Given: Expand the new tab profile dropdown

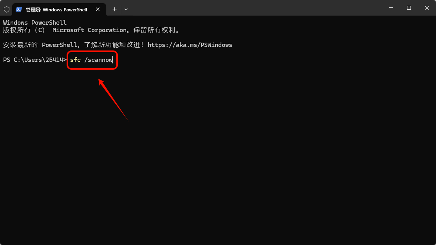Looking at the screenshot, I should [x=126, y=9].
